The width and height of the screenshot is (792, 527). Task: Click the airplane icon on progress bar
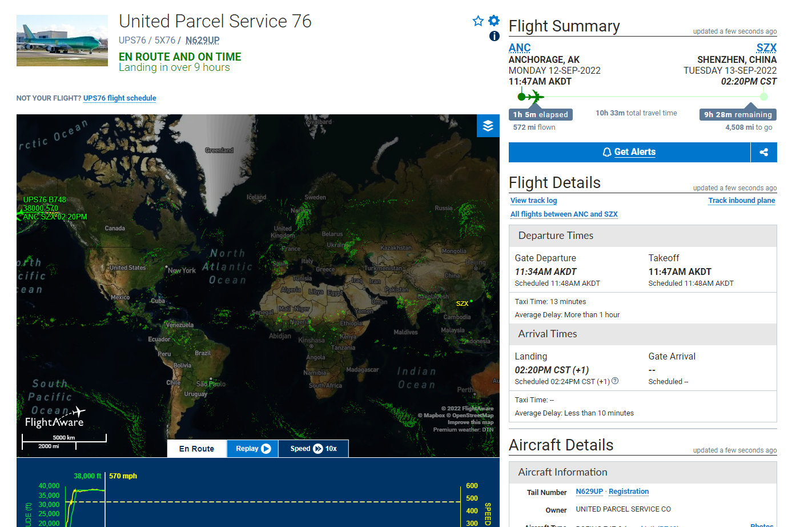pos(534,97)
